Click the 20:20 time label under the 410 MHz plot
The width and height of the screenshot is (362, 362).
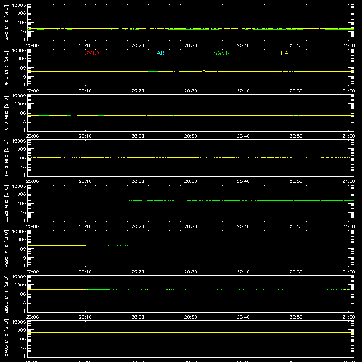[x=138, y=91]
